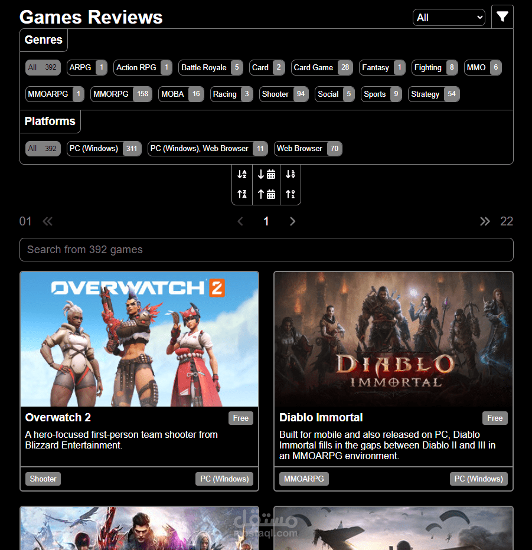Open the Diablo Immortal cover image

click(393, 339)
